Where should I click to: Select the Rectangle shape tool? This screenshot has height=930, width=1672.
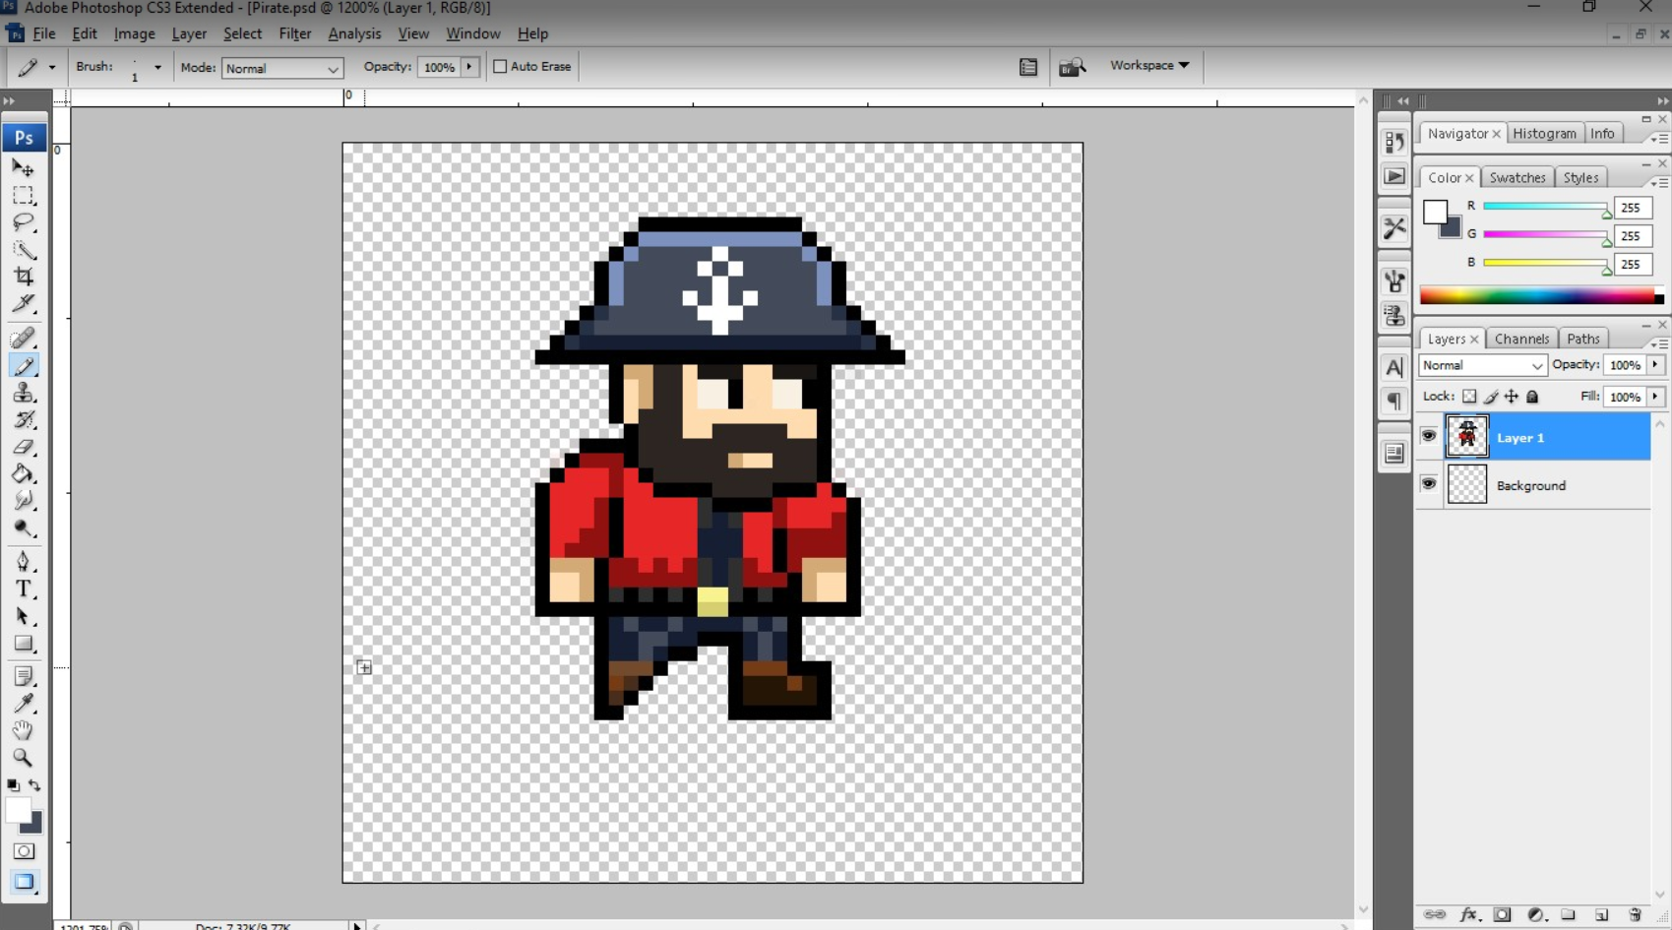coord(24,644)
